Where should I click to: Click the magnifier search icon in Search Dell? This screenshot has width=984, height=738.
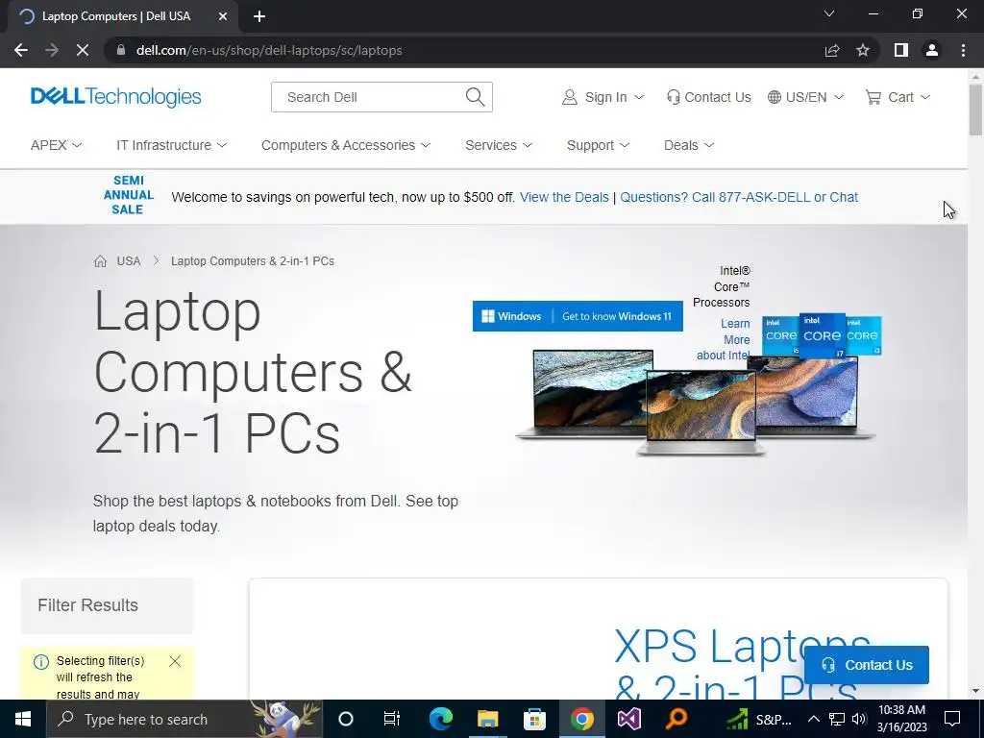(475, 97)
